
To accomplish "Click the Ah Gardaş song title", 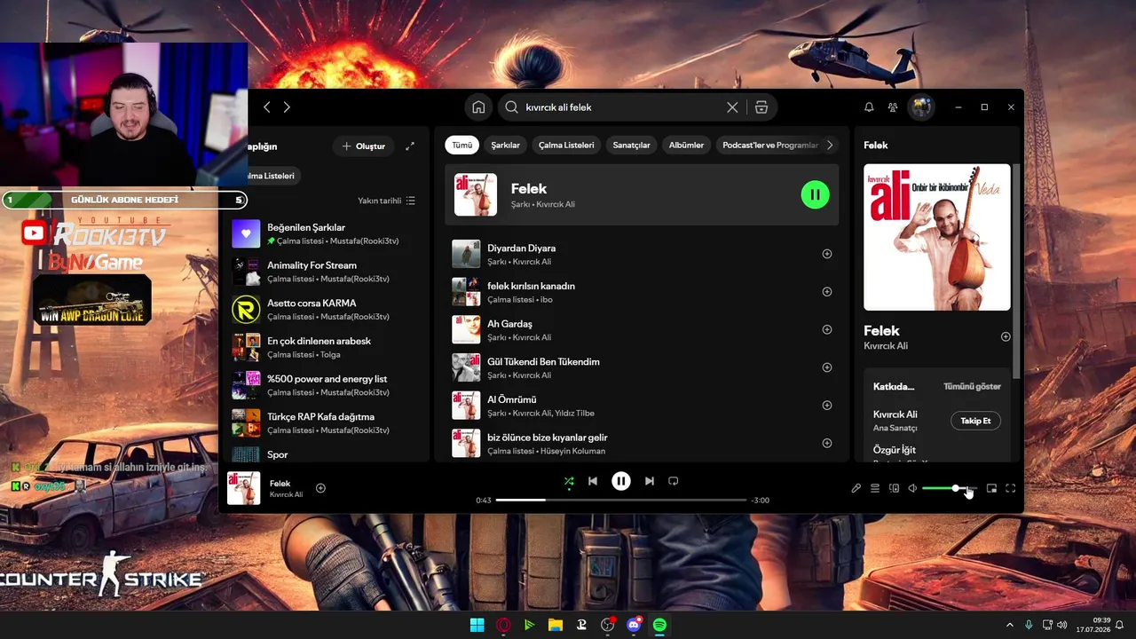I will tap(509, 324).
